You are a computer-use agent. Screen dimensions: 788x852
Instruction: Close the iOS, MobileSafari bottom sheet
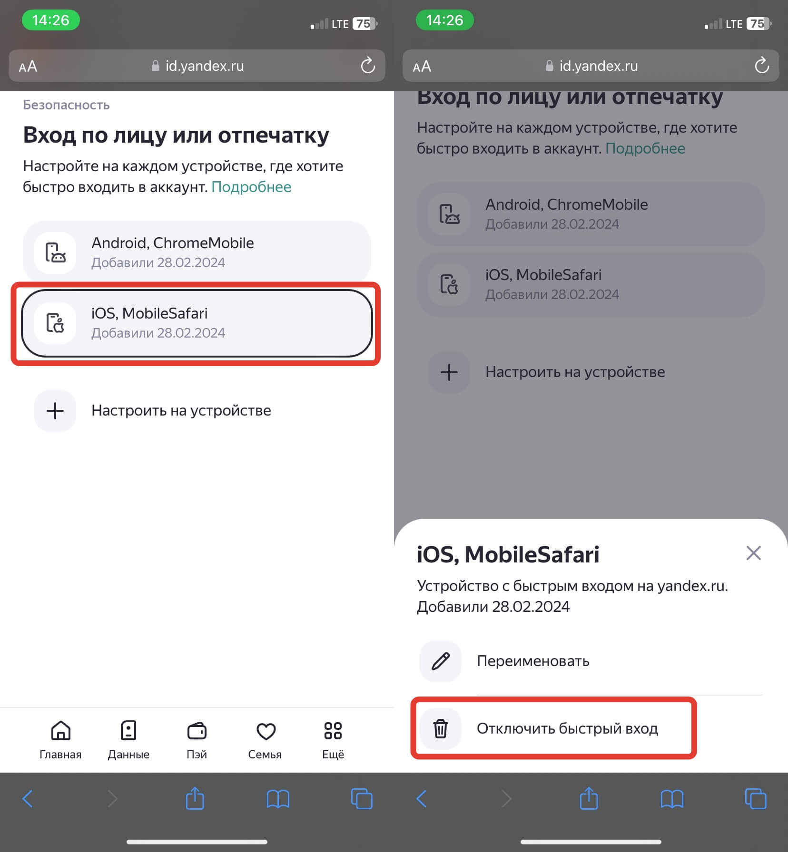coord(753,553)
